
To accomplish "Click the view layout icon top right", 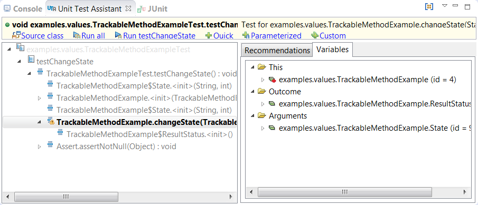I will click(429, 6).
